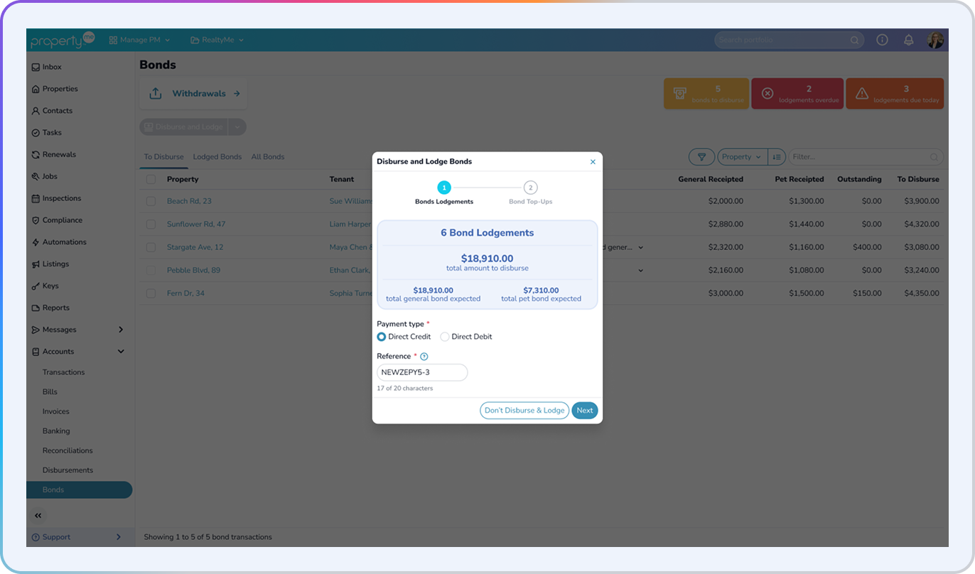Open the RealtyMe portfolio dropdown
975x574 pixels.
click(x=217, y=40)
